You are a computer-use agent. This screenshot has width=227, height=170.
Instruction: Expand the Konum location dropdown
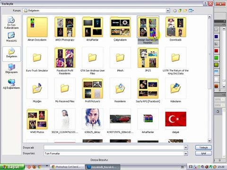click(x=168, y=10)
